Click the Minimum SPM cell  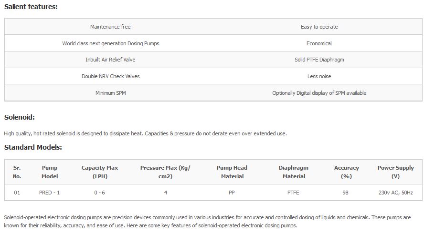(110, 93)
